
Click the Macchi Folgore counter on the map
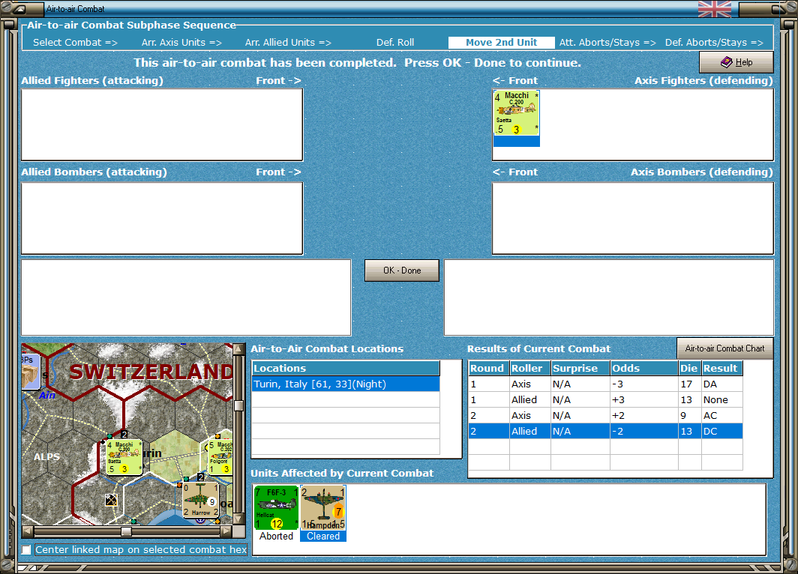tap(220, 458)
